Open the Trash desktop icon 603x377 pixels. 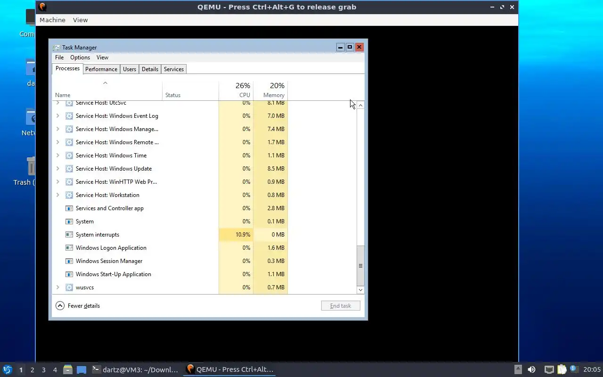coord(31,167)
